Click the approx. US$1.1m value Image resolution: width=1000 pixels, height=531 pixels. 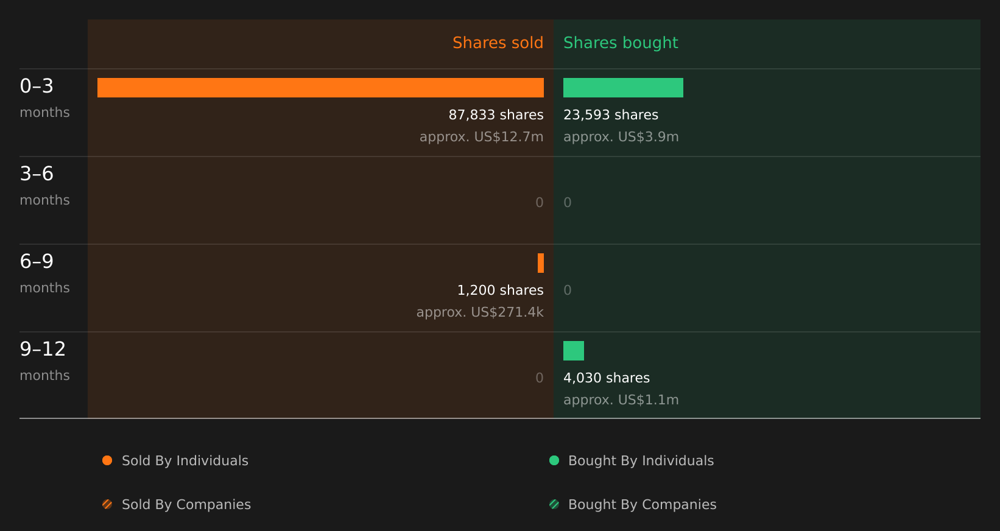coord(621,400)
